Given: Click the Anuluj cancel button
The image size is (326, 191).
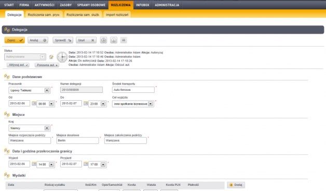Looking at the screenshot, I should [x=38, y=40].
